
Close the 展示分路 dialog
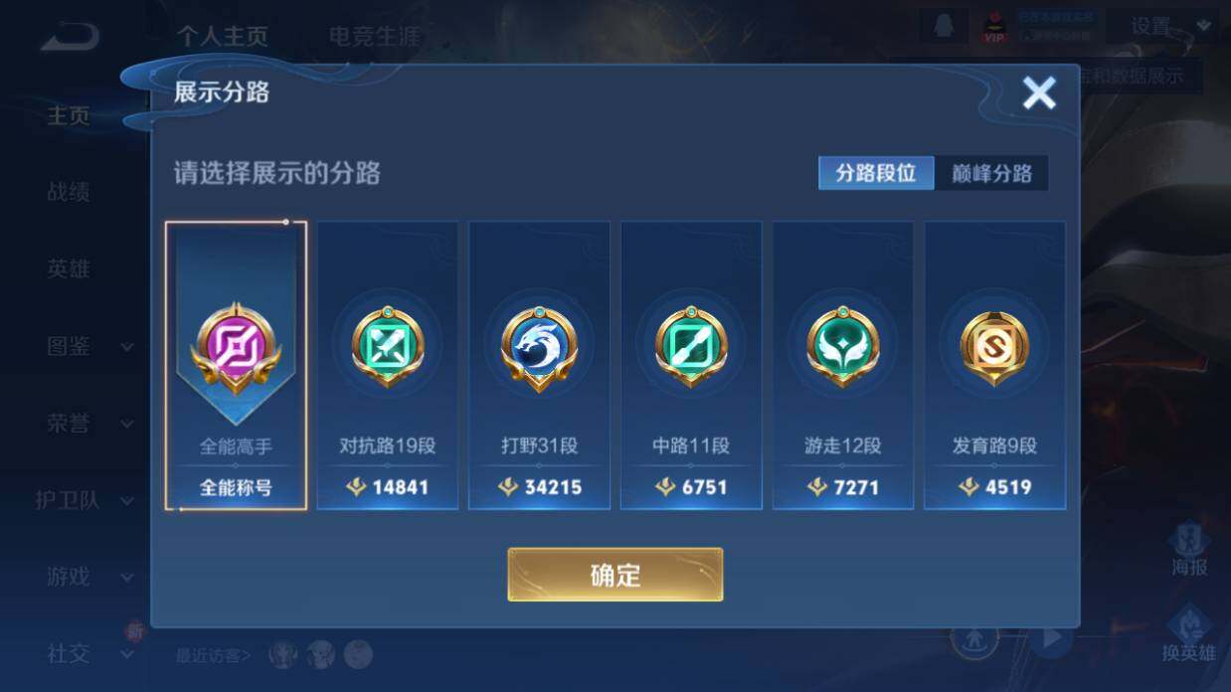(x=1039, y=93)
